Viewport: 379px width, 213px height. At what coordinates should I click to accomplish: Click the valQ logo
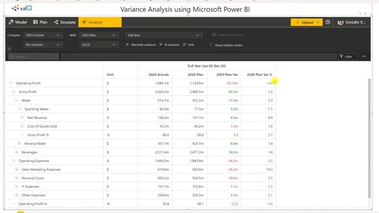tap(22, 8)
